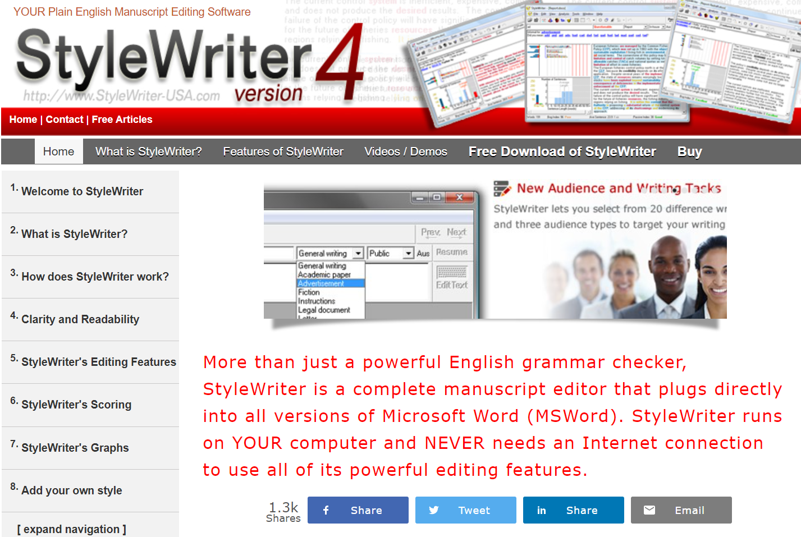Click the red intro paragraph text
This screenshot has width=801, height=537.
pyautogui.click(x=492, y=416)
